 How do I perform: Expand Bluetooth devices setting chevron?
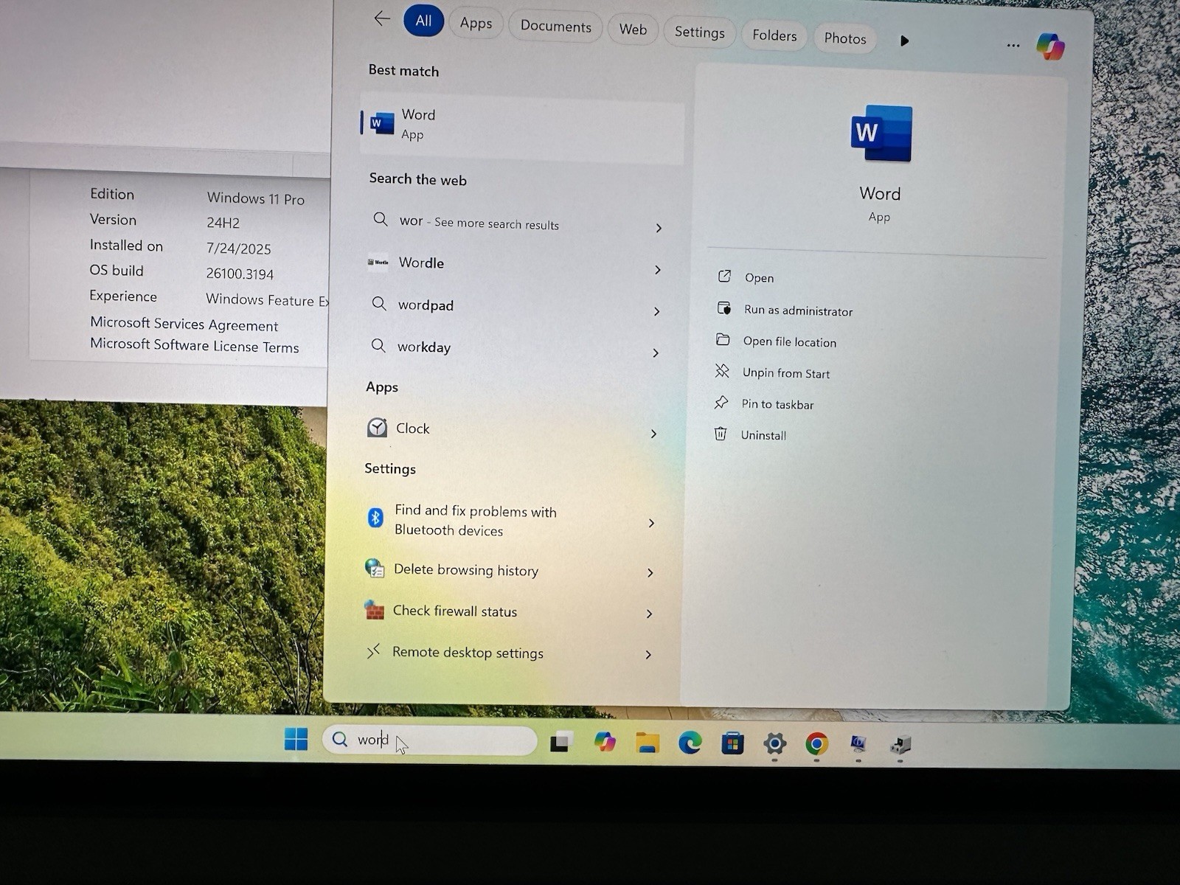[x=651, y=523]
